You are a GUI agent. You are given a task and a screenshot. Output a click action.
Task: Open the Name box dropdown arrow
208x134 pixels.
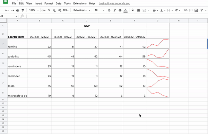coord(16,16)
